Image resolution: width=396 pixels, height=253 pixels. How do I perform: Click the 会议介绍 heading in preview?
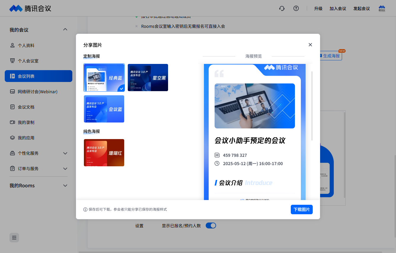(231, 183)
